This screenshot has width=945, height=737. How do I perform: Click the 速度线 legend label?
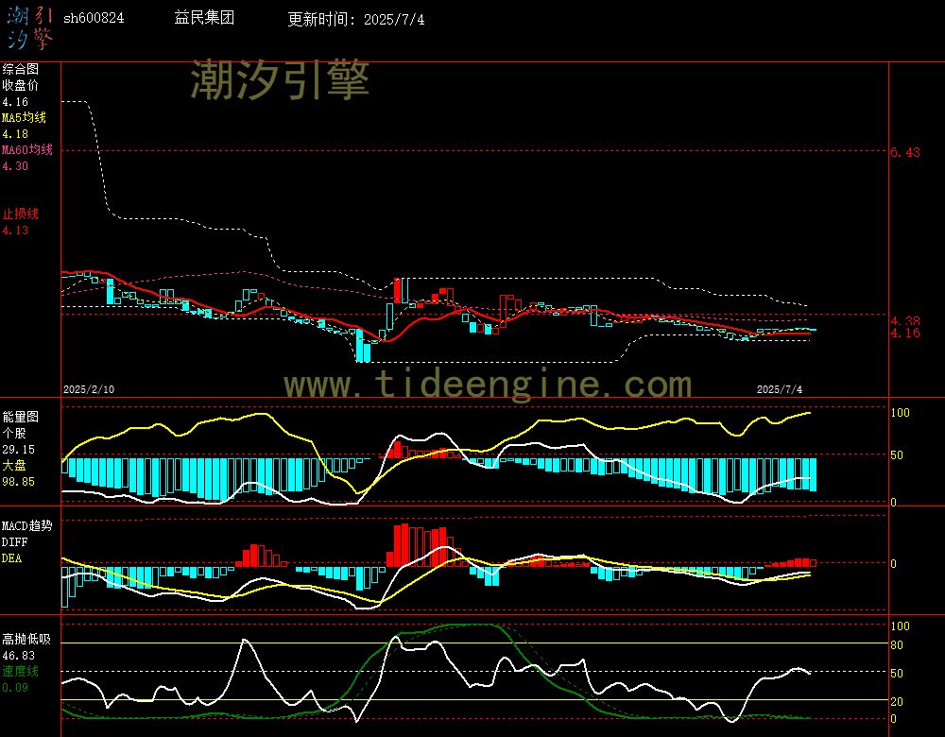tap(21, 671)
